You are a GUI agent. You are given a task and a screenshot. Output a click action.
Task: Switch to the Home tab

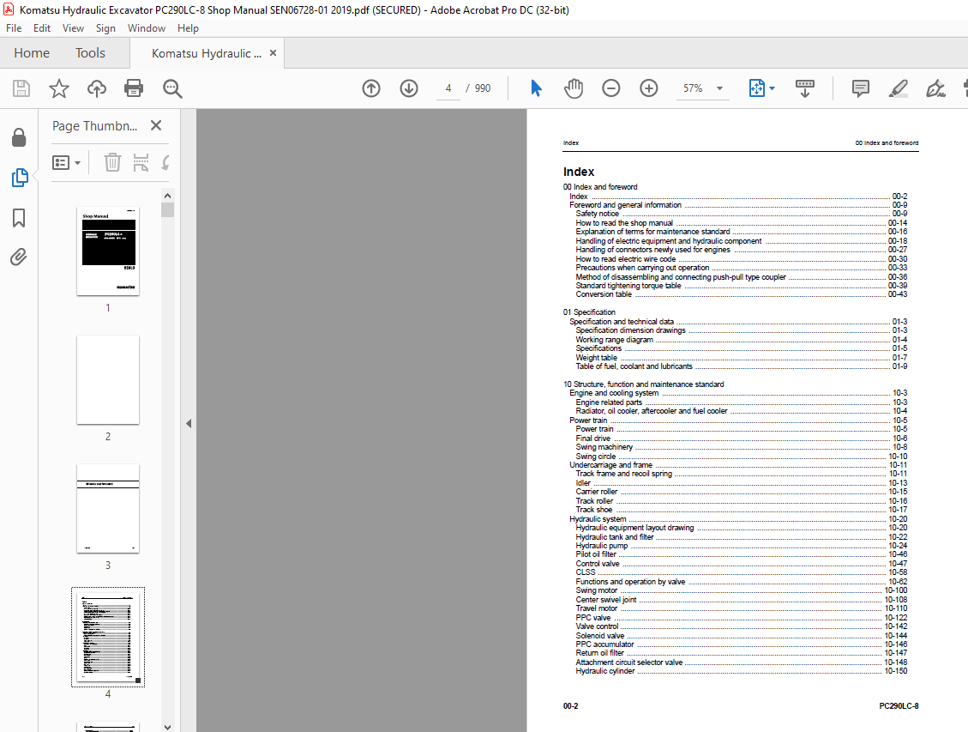coord(32,53)
